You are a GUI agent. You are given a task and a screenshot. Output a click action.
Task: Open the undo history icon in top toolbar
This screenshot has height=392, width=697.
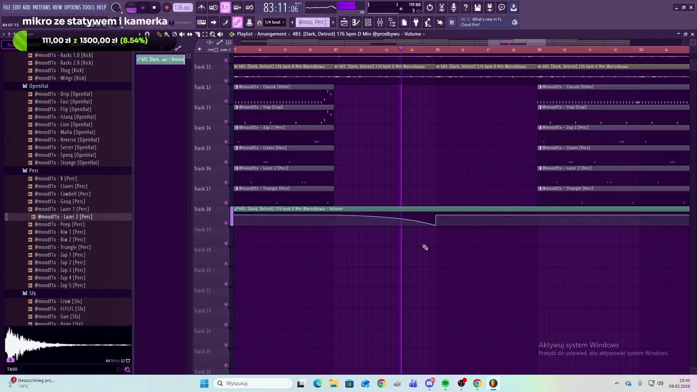(430, 8)
